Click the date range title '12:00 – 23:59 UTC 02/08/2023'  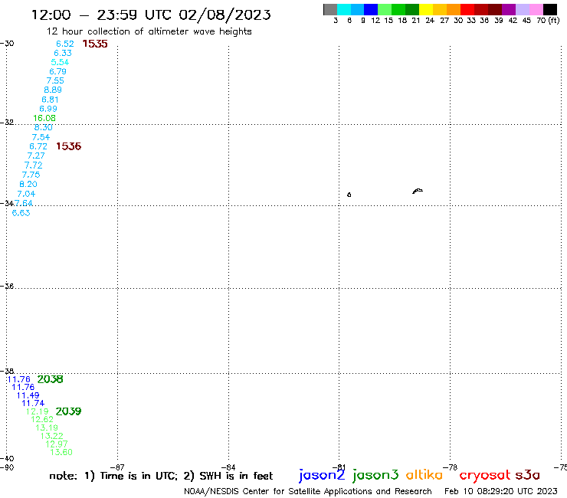point(151,15)
